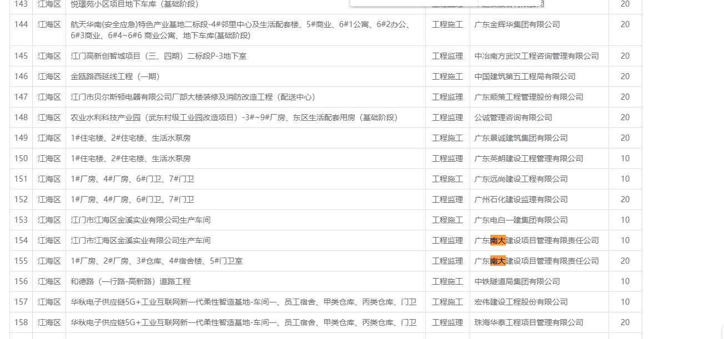
Task: Select the 金瓯路西延线工程（一期） project cell
Action: coord(115,76)
